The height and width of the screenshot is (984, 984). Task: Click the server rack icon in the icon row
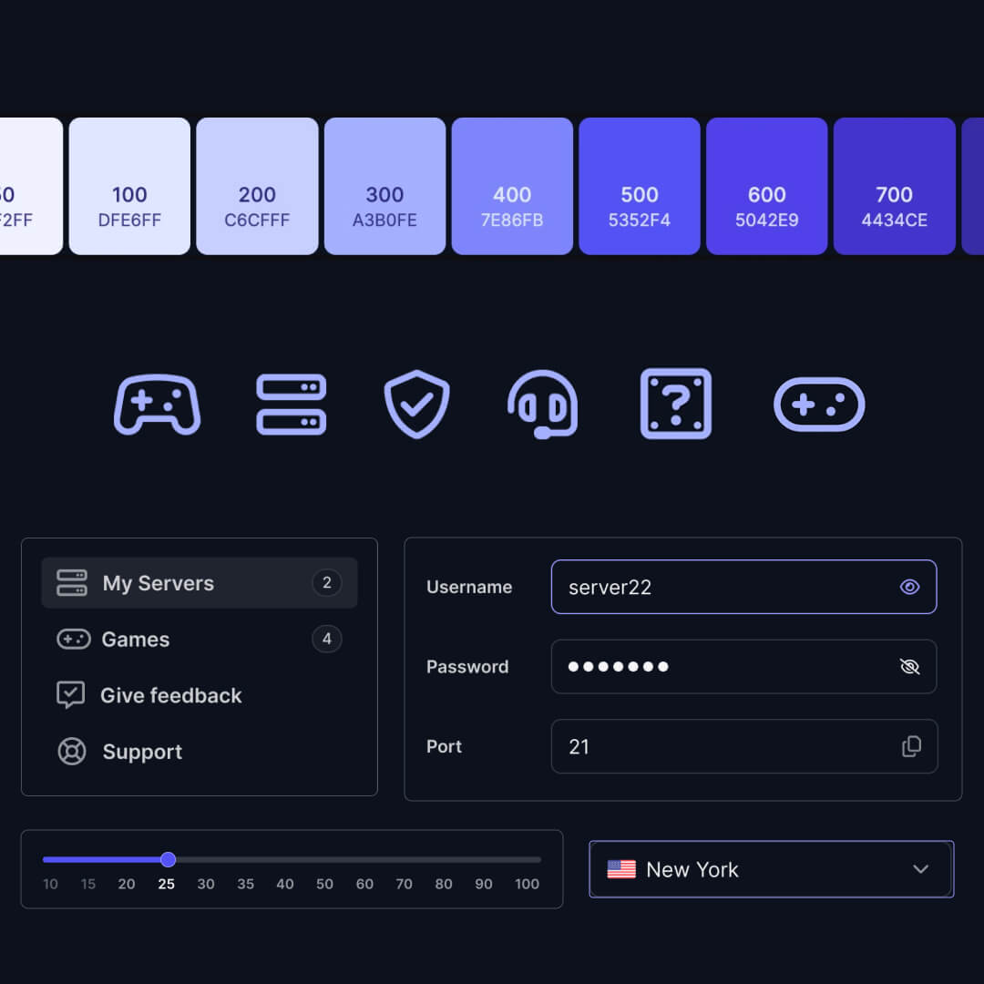(x=291, y=404)
